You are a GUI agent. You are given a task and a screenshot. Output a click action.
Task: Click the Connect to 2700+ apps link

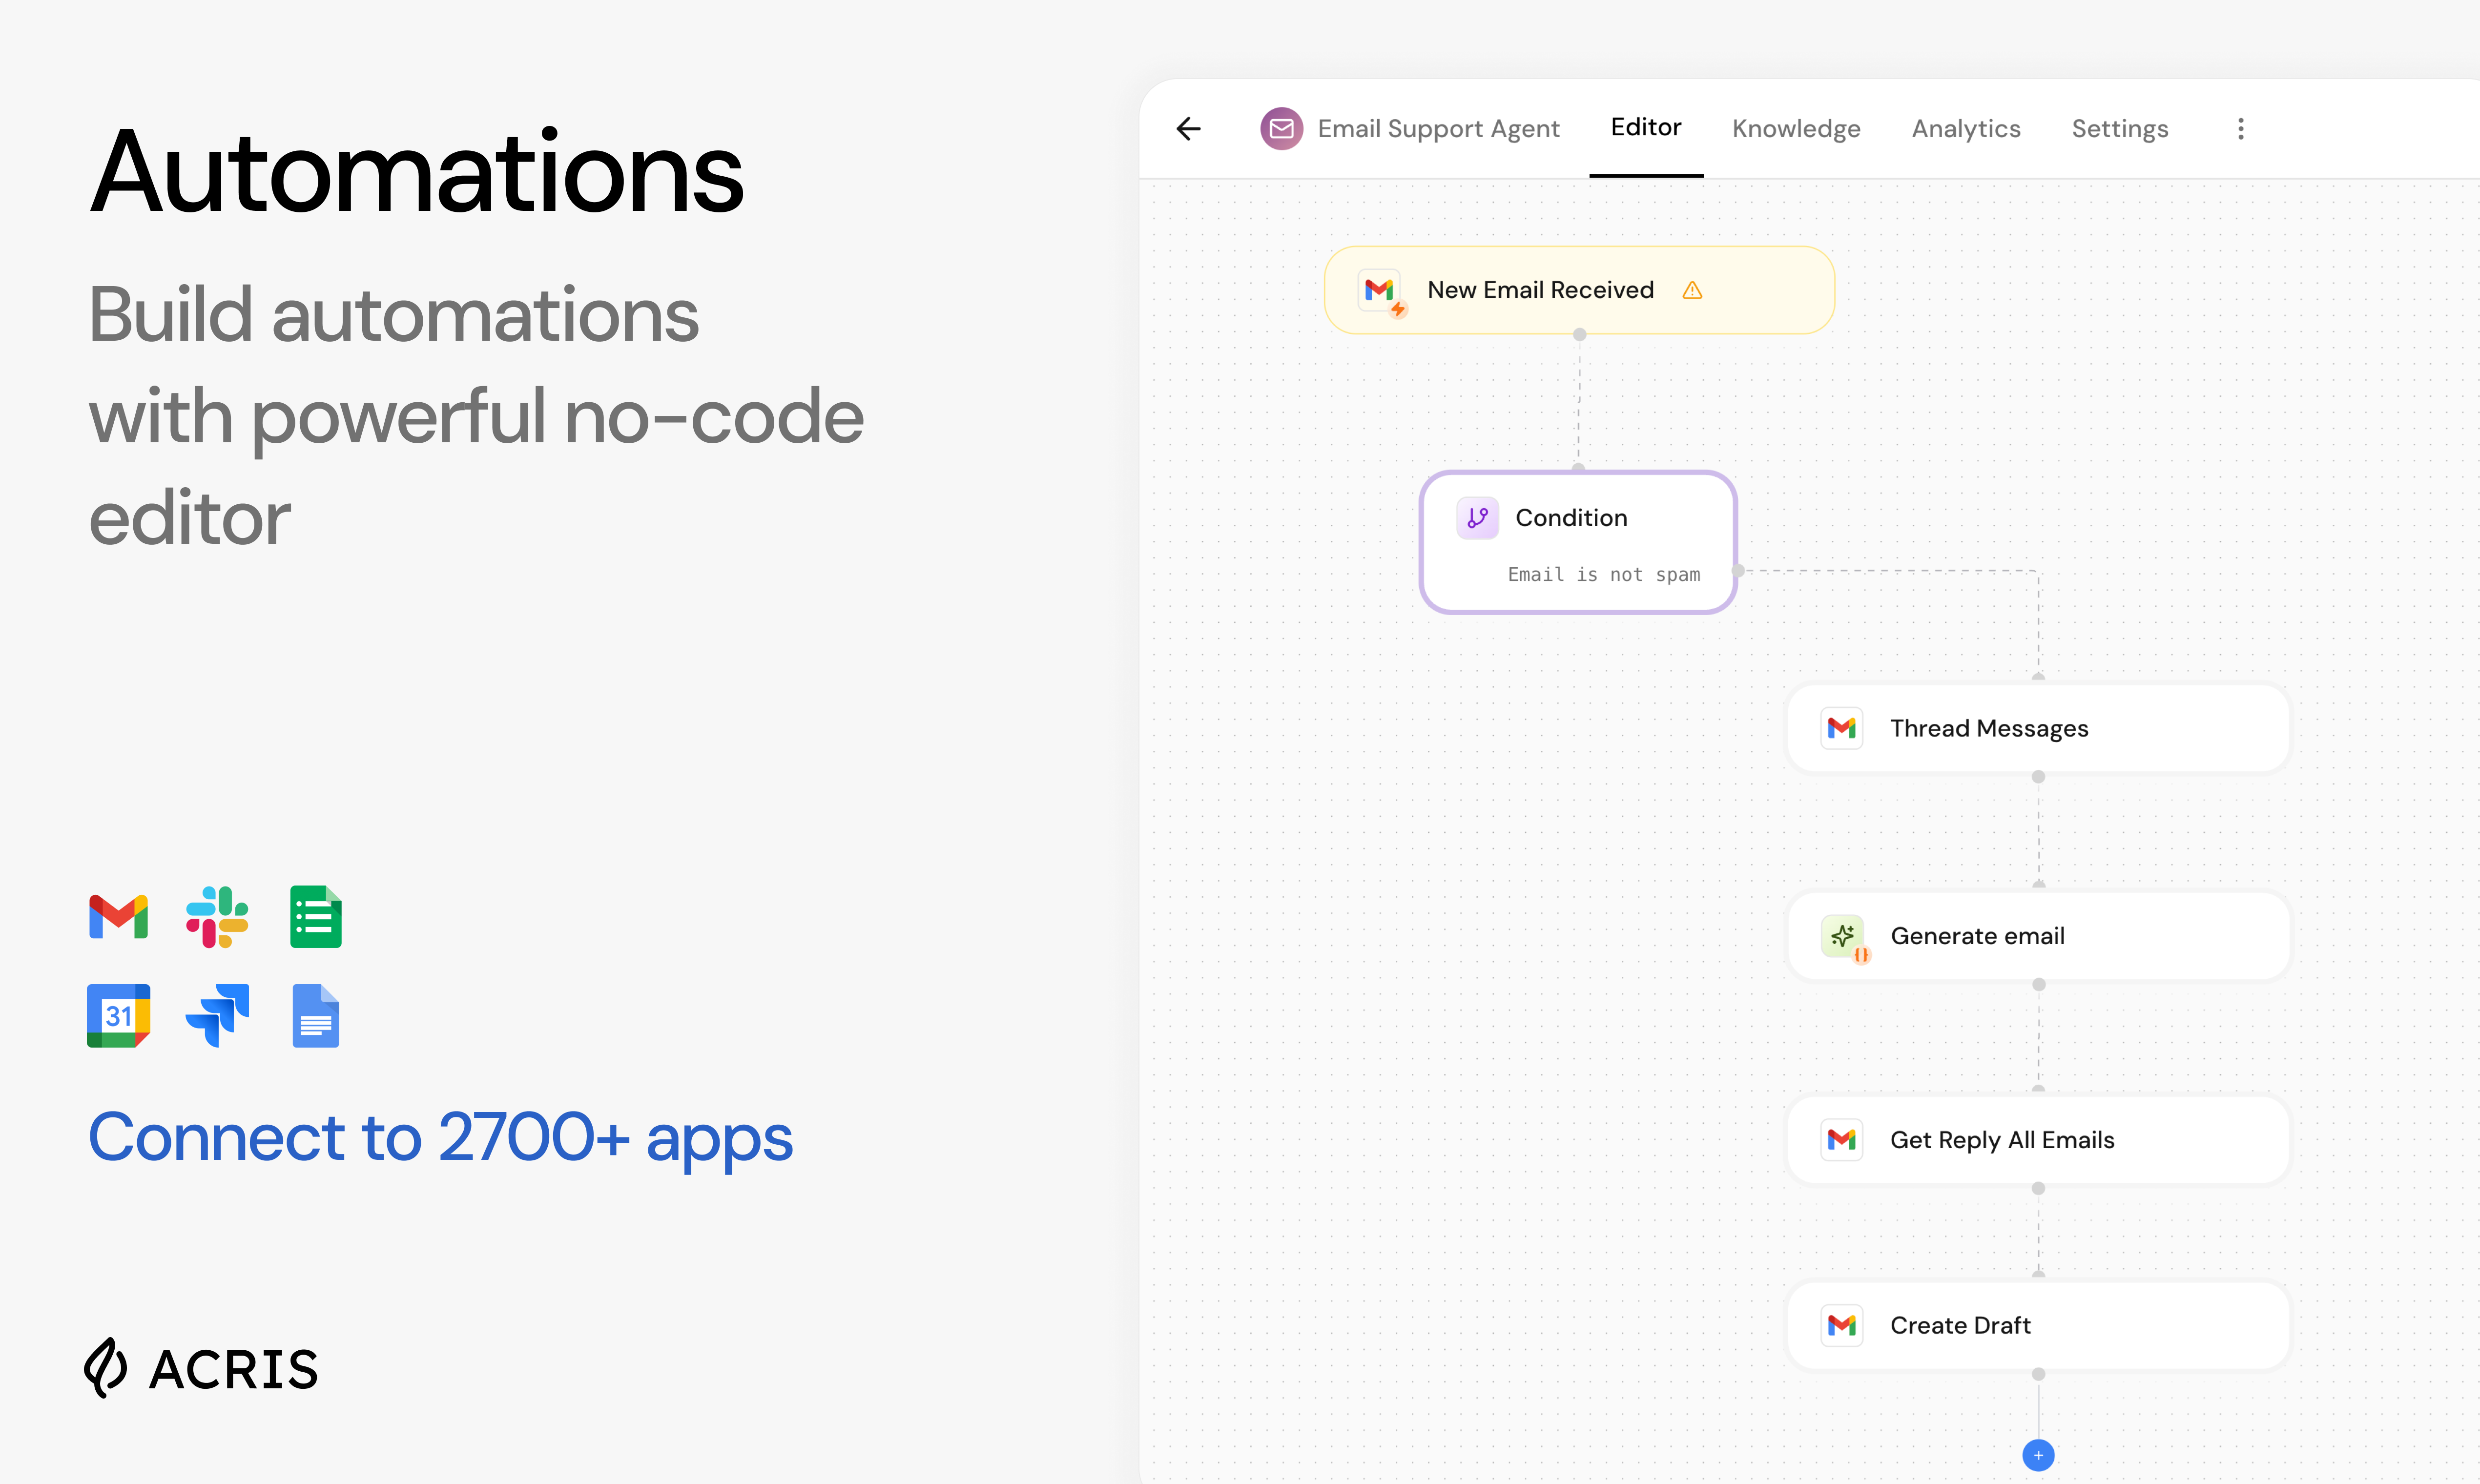440,1138
